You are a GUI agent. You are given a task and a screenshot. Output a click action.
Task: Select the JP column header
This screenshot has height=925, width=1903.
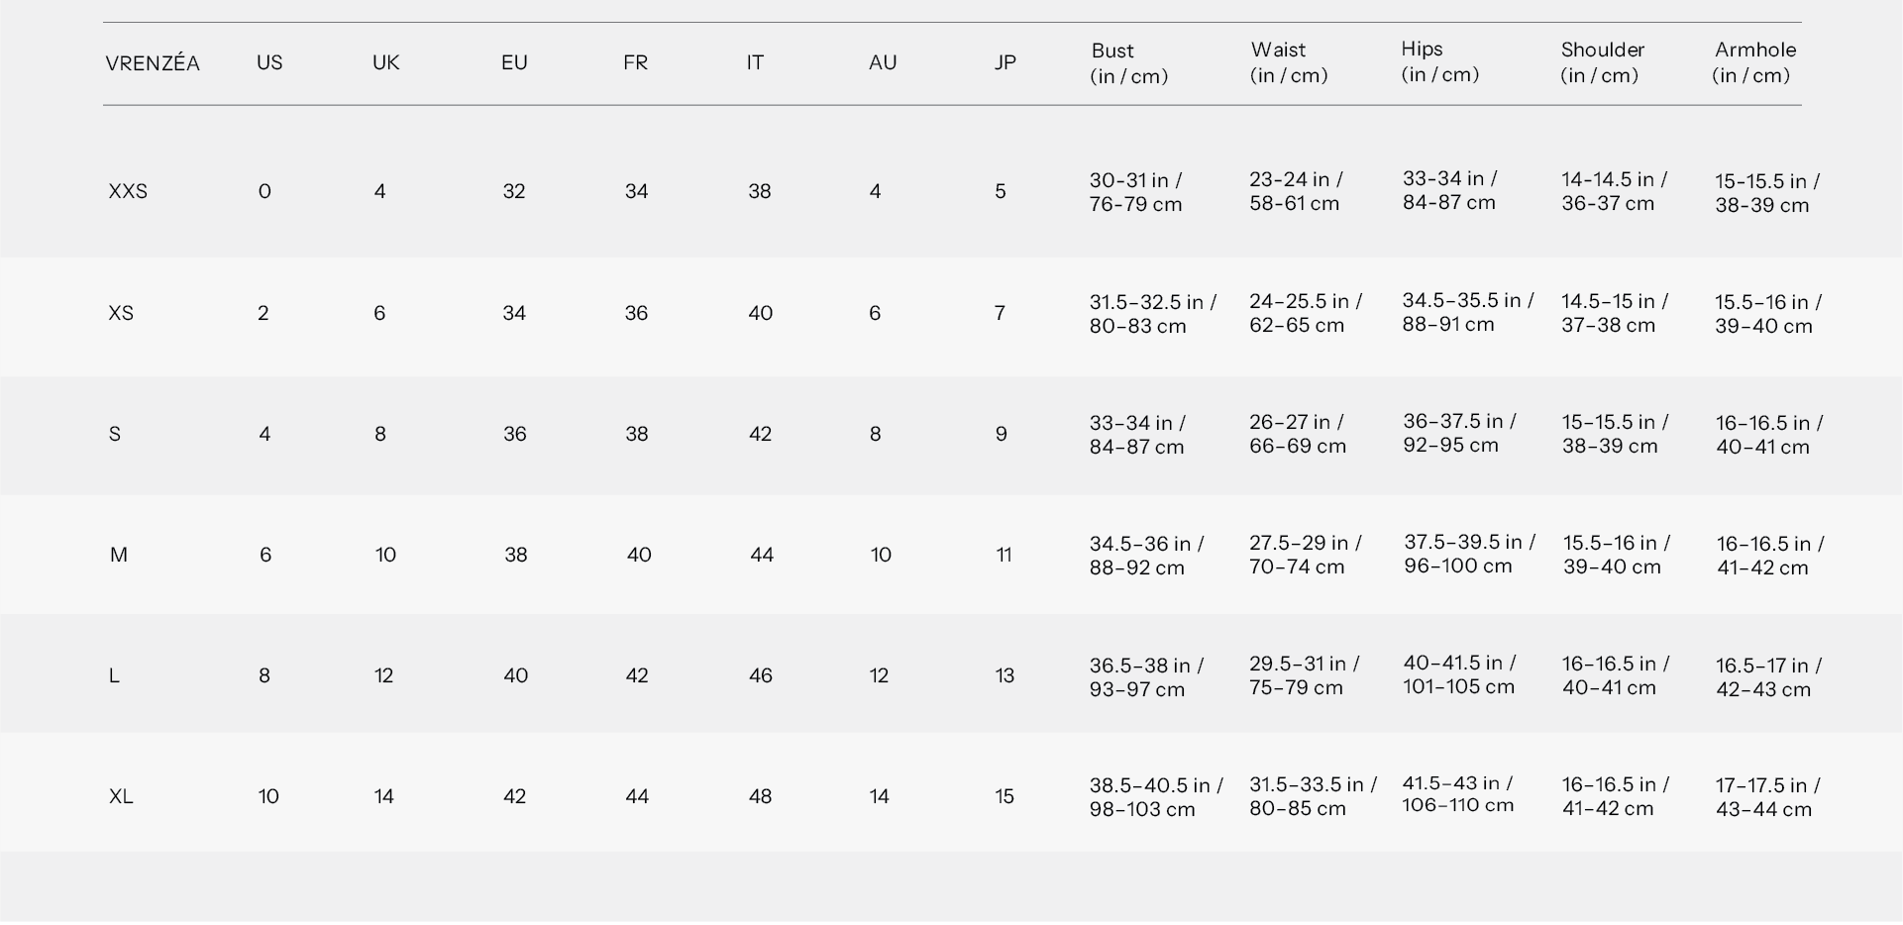(x=1004, y=62)
